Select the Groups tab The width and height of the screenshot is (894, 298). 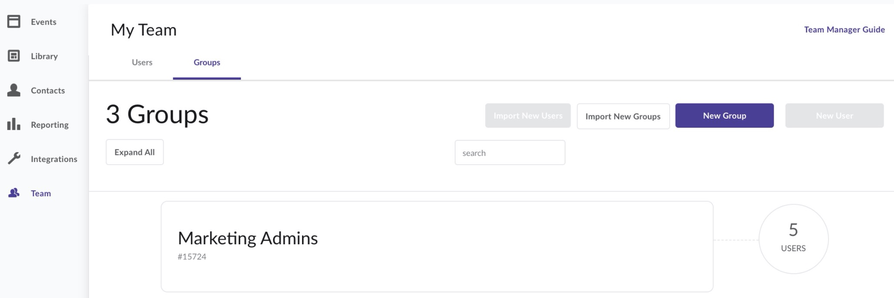207,62
